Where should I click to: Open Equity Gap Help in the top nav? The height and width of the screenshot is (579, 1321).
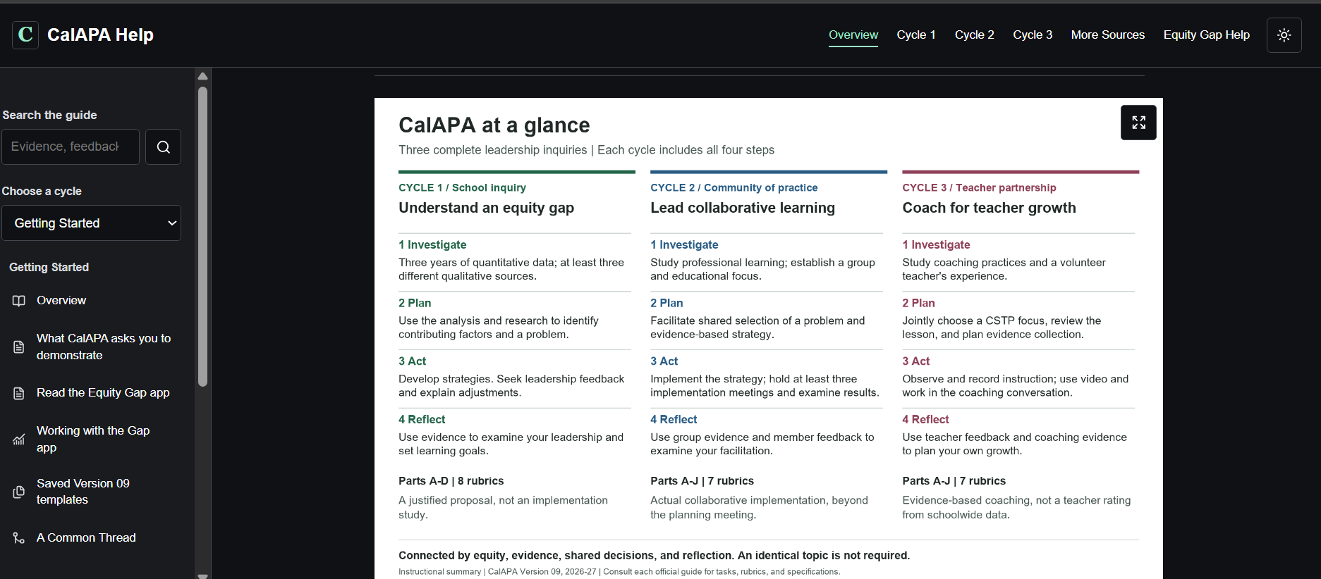[1206, 35]
